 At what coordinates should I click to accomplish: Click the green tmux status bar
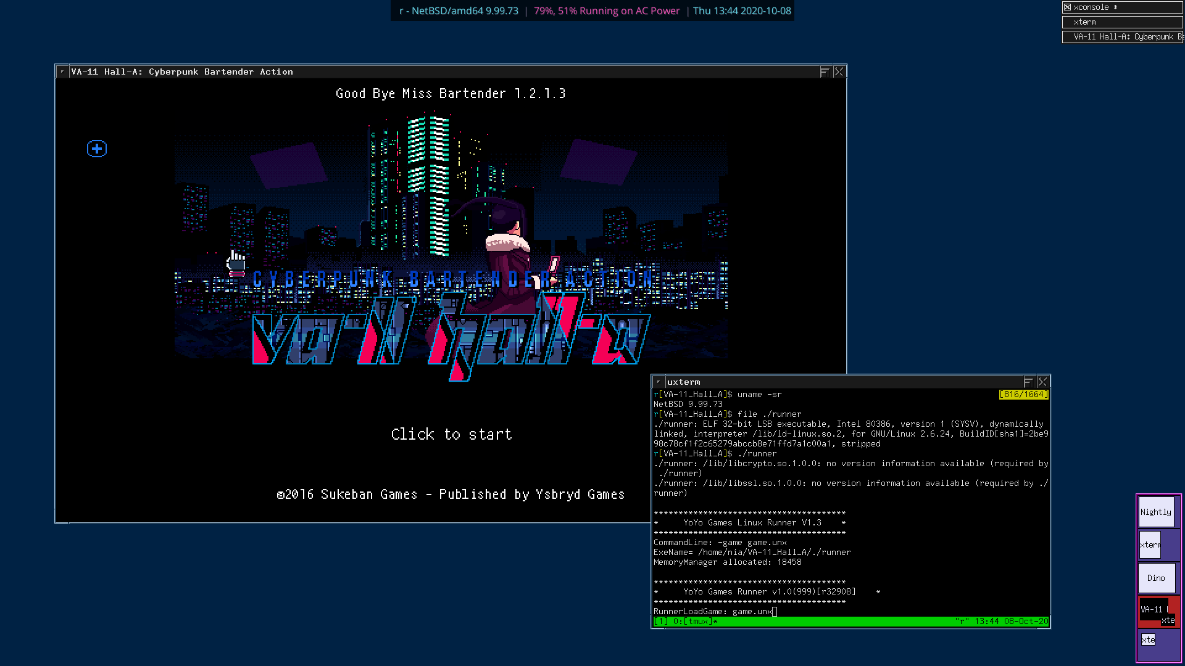pyautogui.click(x=850, y=621)
